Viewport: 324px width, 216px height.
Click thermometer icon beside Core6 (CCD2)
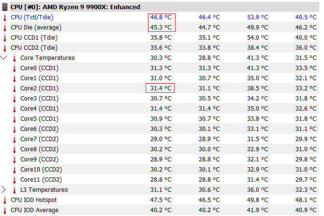pyautogui.click(x=15, y=129)
